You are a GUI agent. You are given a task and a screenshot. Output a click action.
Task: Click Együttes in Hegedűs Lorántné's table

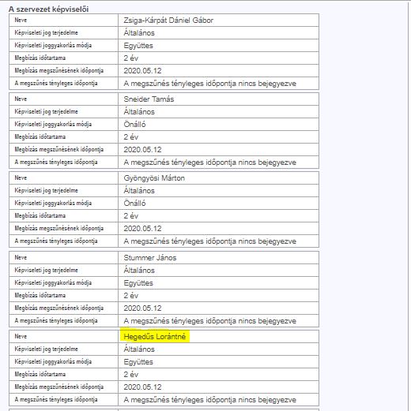138,362
